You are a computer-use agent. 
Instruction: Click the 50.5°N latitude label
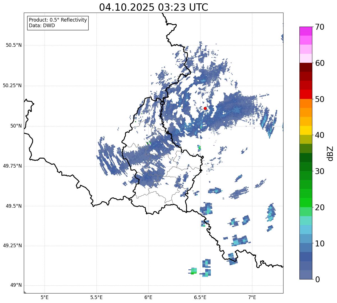coord(14,45)
